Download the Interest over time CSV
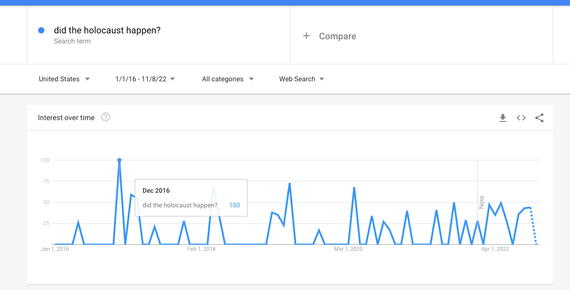The image size is (570, 290). point(503,118)
